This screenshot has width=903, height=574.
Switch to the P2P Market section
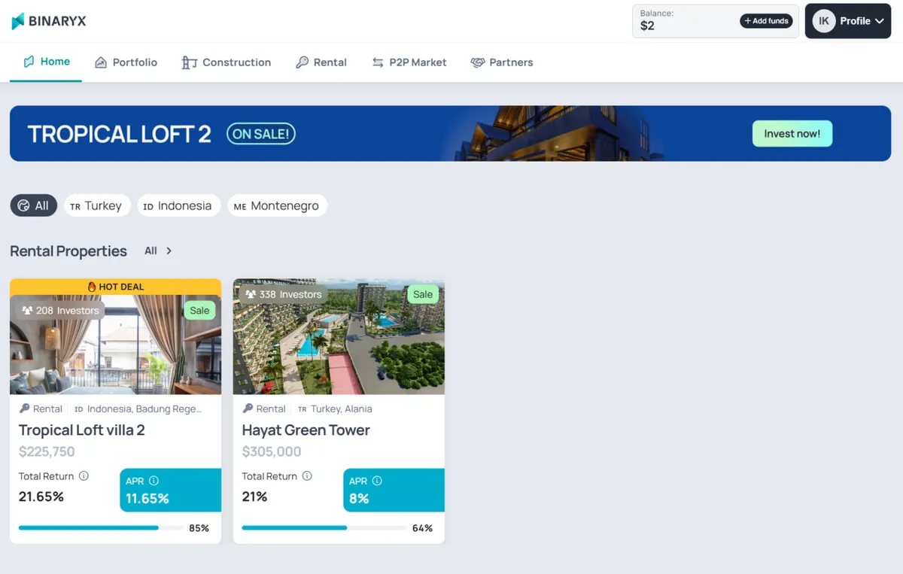click(409, 62)
